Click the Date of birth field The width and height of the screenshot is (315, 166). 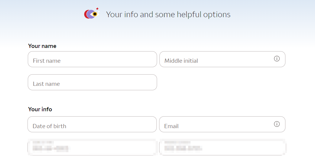92,124
